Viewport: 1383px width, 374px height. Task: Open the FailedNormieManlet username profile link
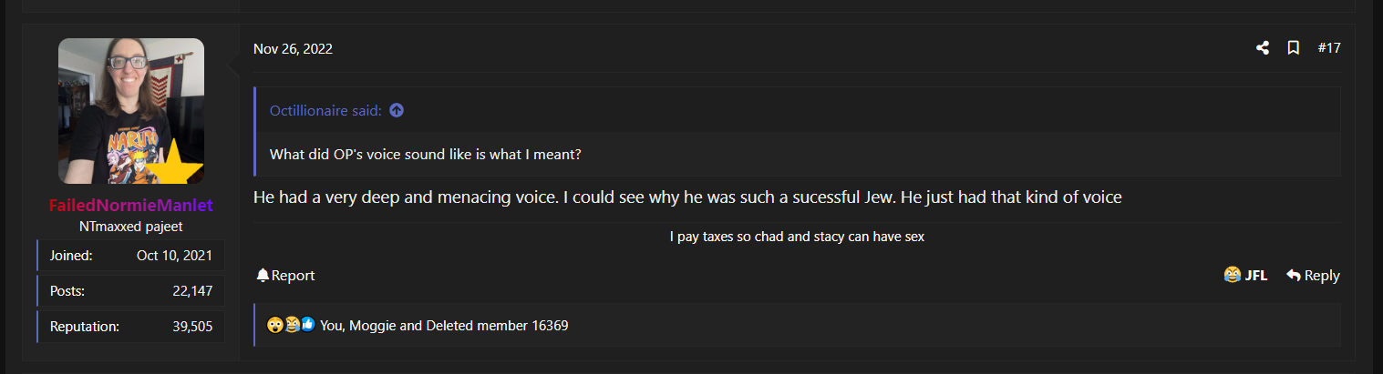point(131,206)
